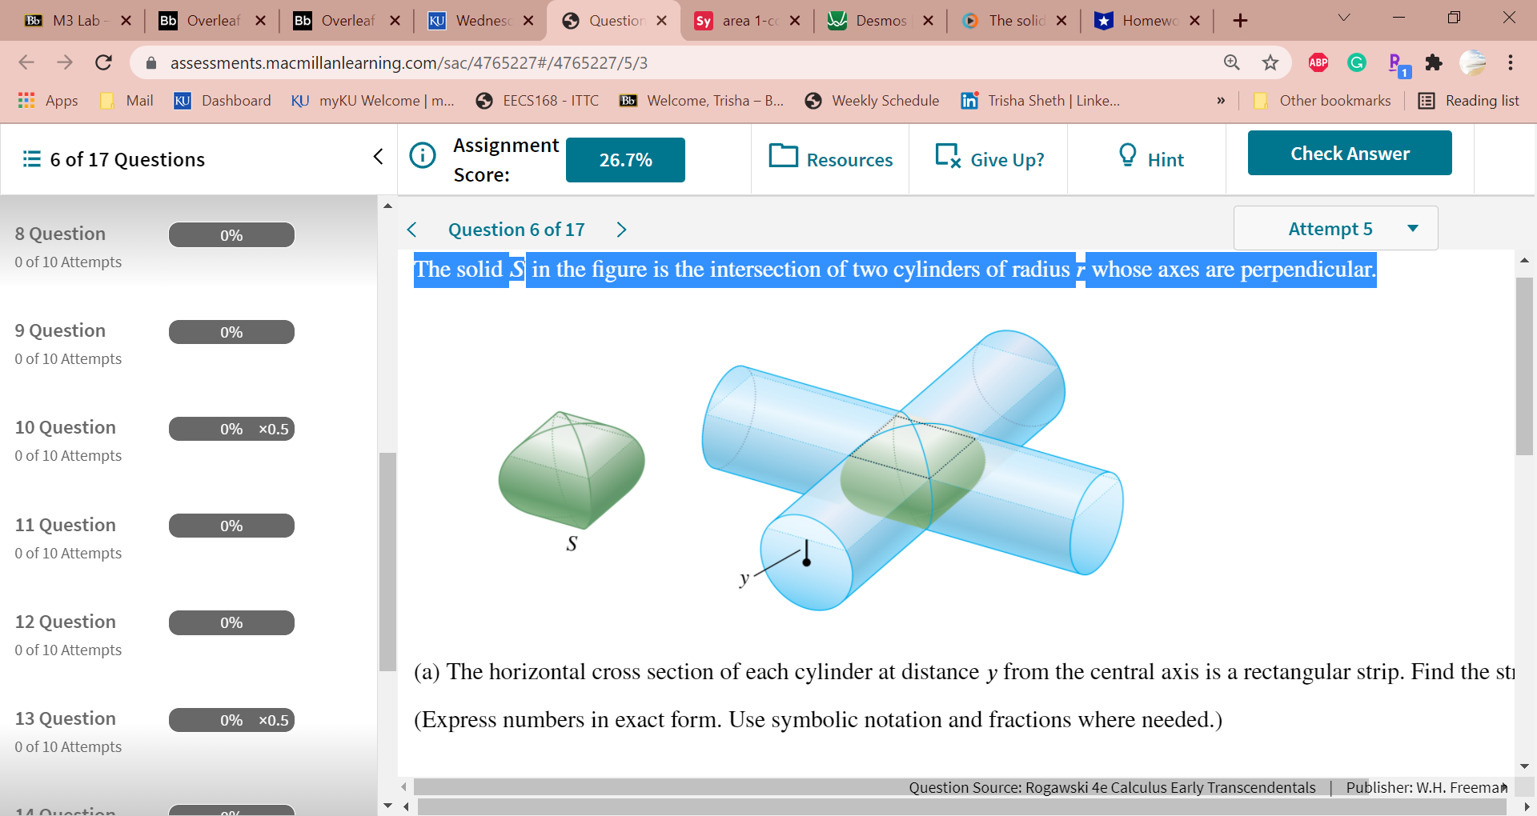Expand the bookmarks overflow chevron
Viewport: 1537px width, 816px height.
tap(1221, 100)
